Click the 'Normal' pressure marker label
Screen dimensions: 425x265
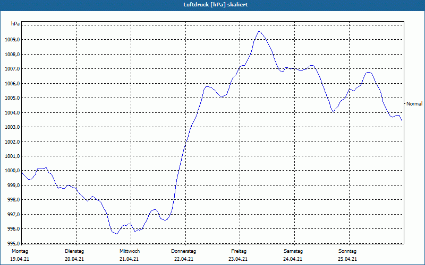pyautogui.click(x=414, y=103)
